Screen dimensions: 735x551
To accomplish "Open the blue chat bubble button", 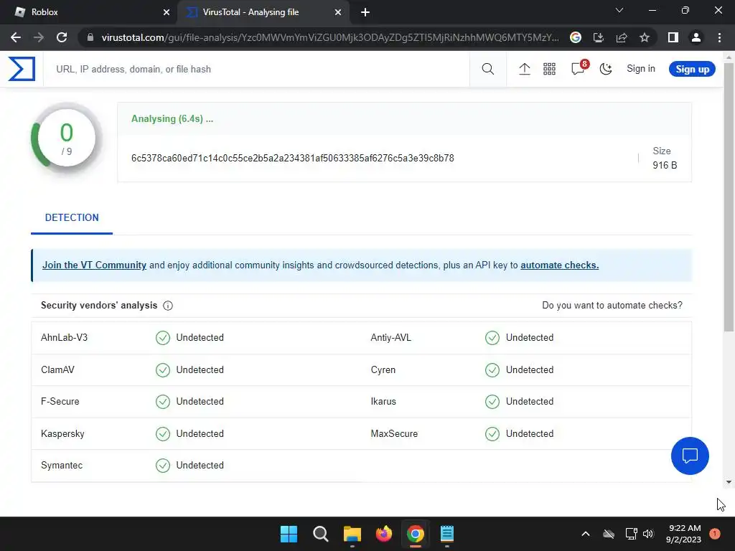I will pyautogui.click(x=690, y=456).
